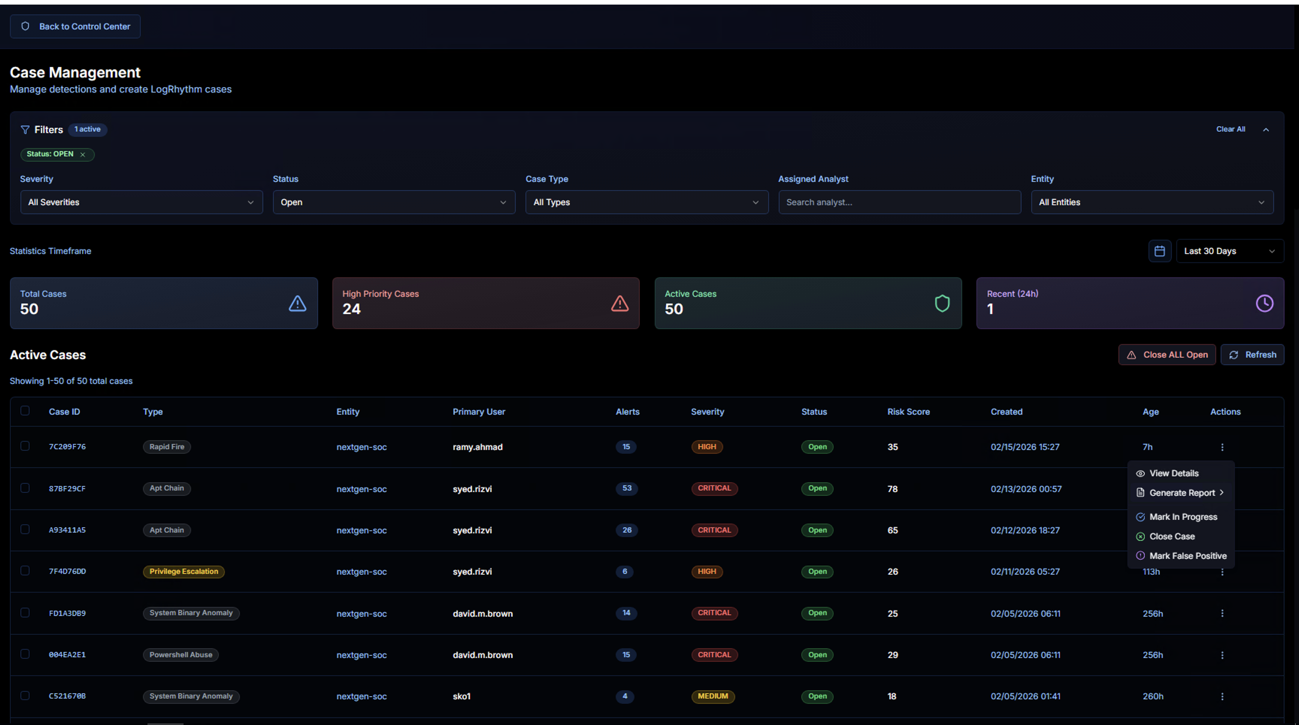
Task: Focus the Search analyst input field
Action: click(x=899, y=202)
